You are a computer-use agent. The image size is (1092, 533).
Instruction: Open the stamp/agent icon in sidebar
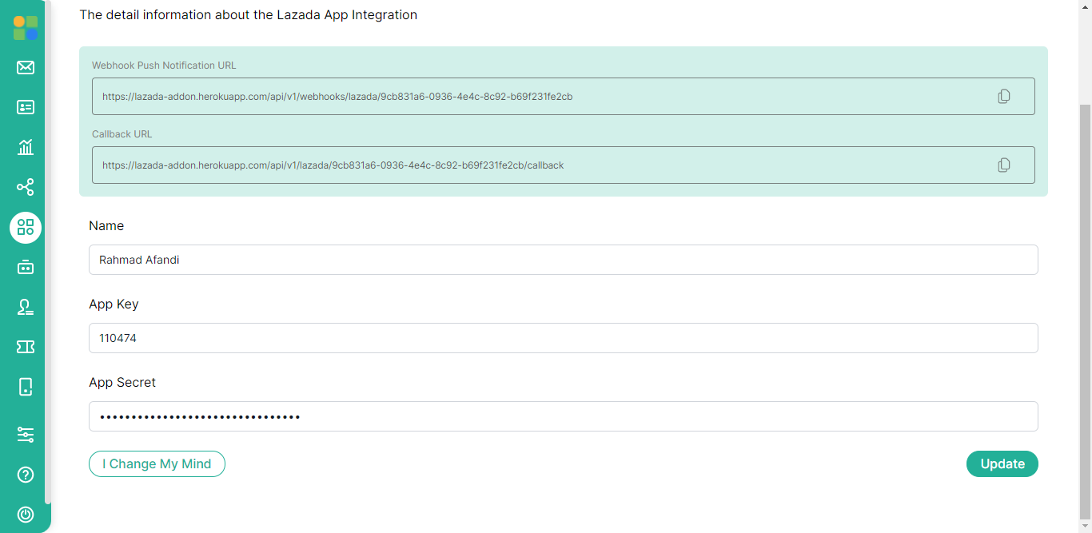(26, 307)
